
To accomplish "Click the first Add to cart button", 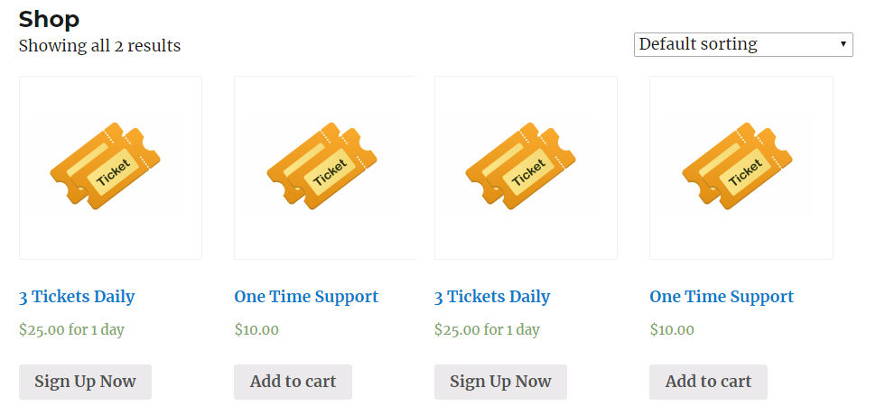I will pos(293,382).
